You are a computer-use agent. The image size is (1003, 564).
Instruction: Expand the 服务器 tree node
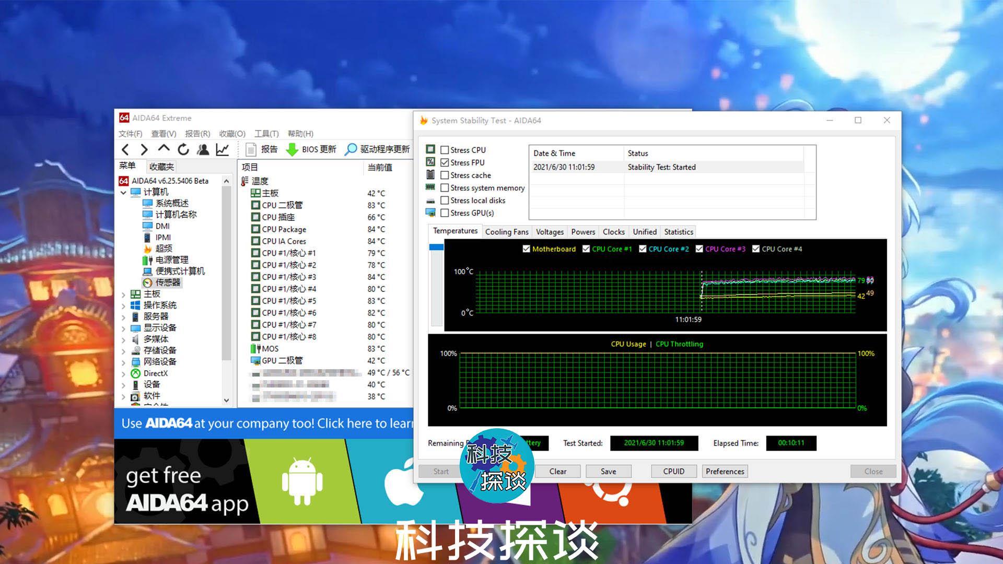coord(123,317)
